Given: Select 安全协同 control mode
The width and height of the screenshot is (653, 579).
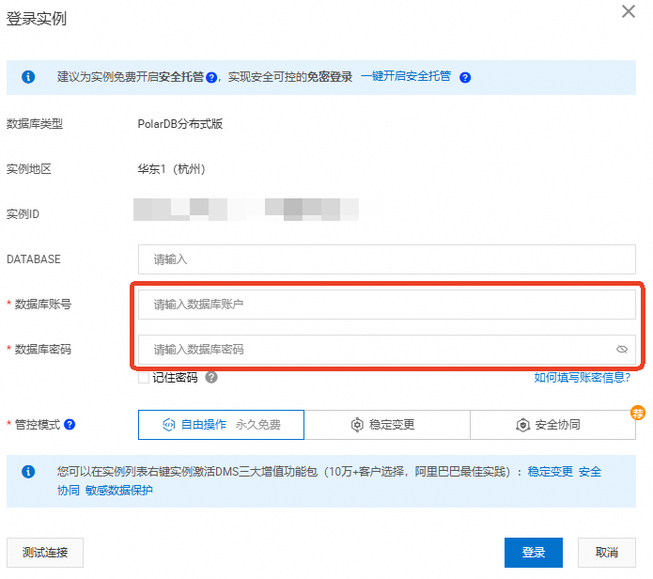Looking at the screenshot, I should 552,425.
